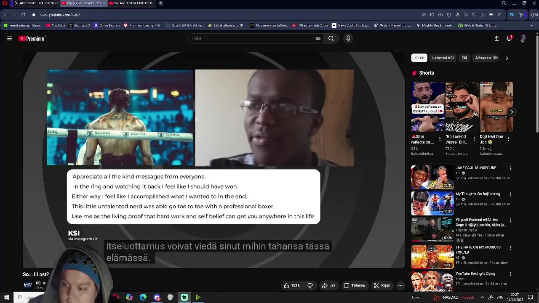Click the search magnifier button

(x=331, y=38)
